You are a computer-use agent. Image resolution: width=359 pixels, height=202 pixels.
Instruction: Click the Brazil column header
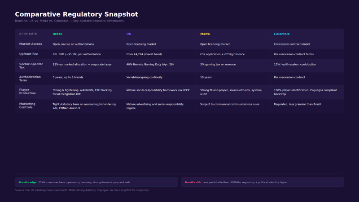tap(57, 34)
